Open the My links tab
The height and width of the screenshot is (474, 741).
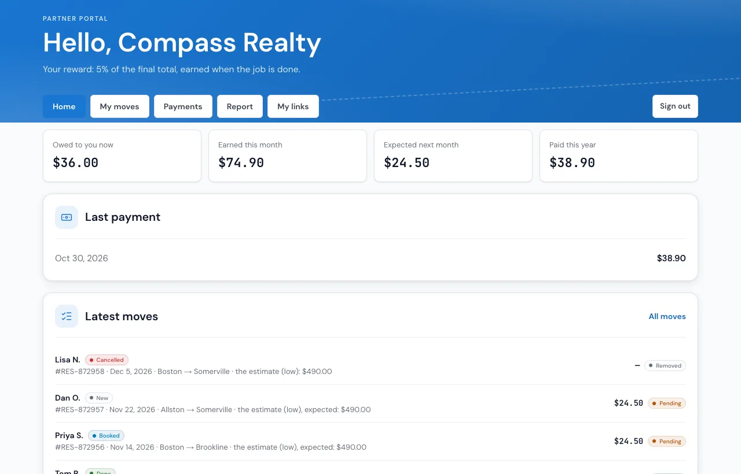coord(293,106)
